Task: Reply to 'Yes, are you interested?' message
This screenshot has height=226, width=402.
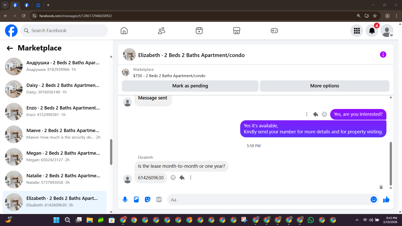Action: coord(316,114)
